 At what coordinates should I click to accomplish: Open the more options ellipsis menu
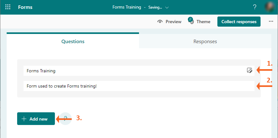click(x=271, y=22)
